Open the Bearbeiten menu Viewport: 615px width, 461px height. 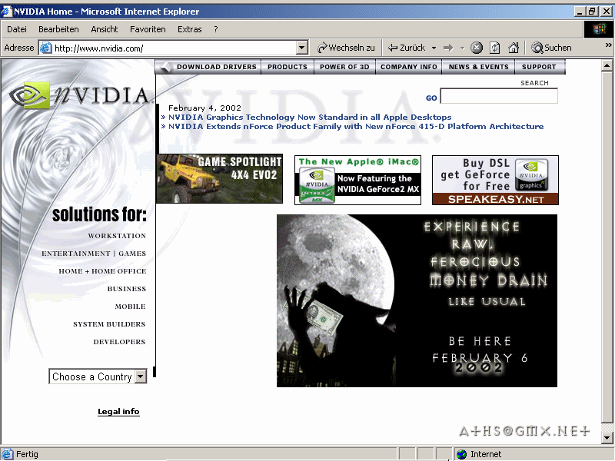[x=58, y=29]
